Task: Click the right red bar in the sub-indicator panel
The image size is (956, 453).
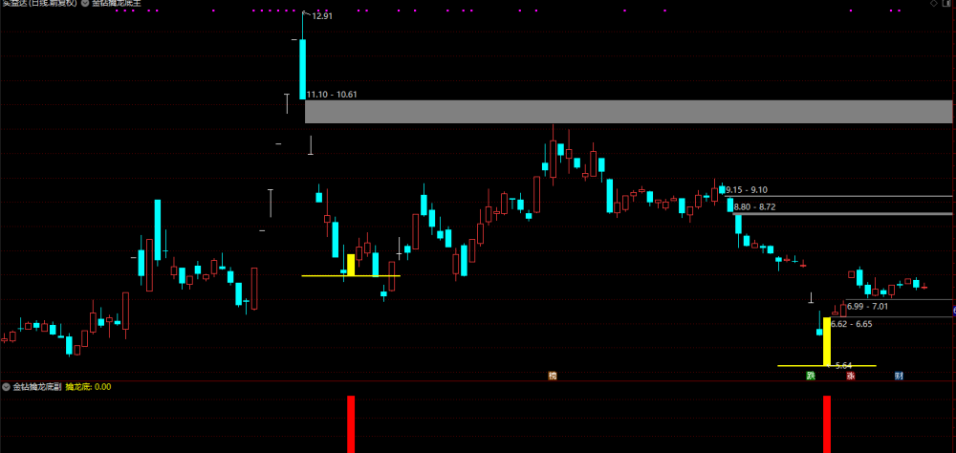Action: click(x=827, y=424)
